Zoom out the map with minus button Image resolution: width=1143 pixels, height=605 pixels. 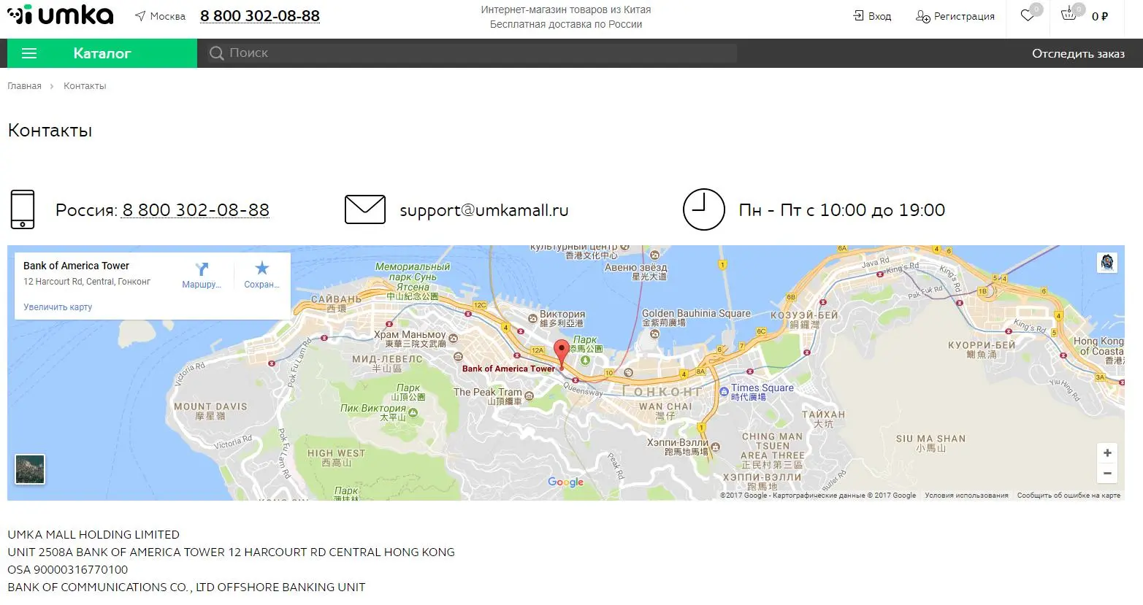point(1107,473)
